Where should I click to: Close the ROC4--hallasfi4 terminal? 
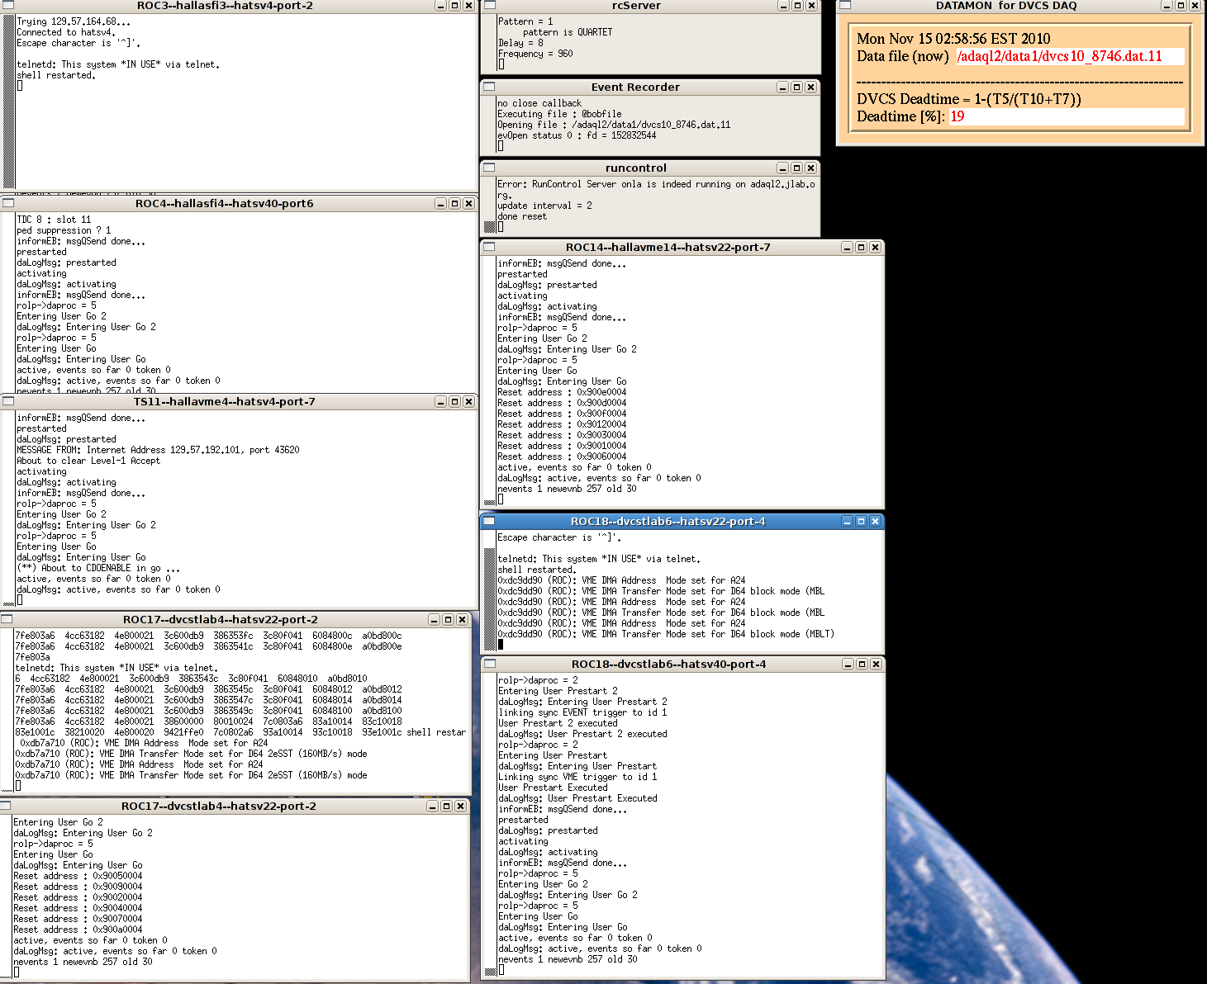click(x=468, y=203)
